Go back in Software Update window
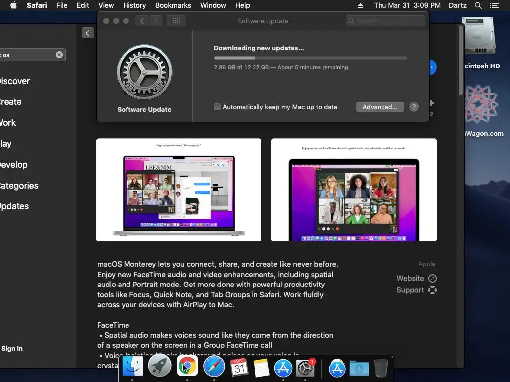The width and height of the screenshot is (510, 382). tap(142, 21)
